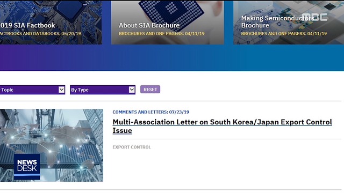Open the Making Semiconductors Brochure card
The height and width of the screenshot is (193, 344).
(x=289, y=23)
